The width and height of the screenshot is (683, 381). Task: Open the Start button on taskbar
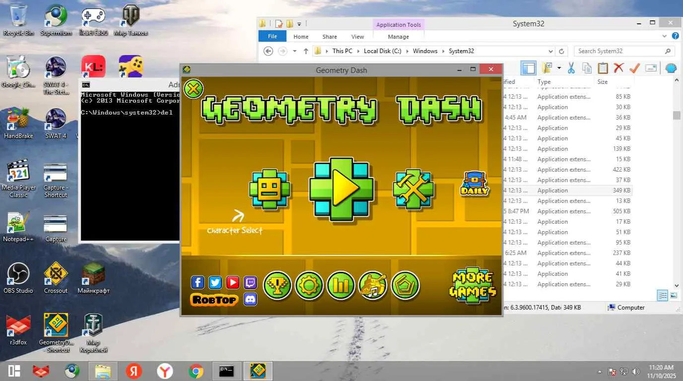(x=14, y=371)
